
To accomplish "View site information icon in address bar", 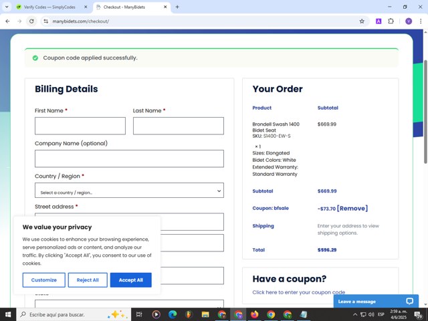I will (46, 21).
